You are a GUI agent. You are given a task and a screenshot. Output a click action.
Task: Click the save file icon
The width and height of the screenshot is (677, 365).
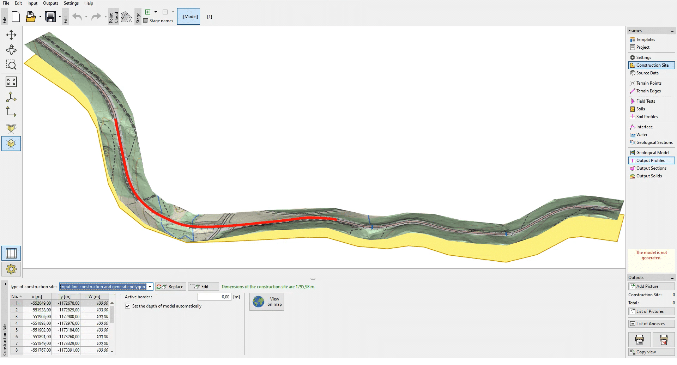[51, 17]
